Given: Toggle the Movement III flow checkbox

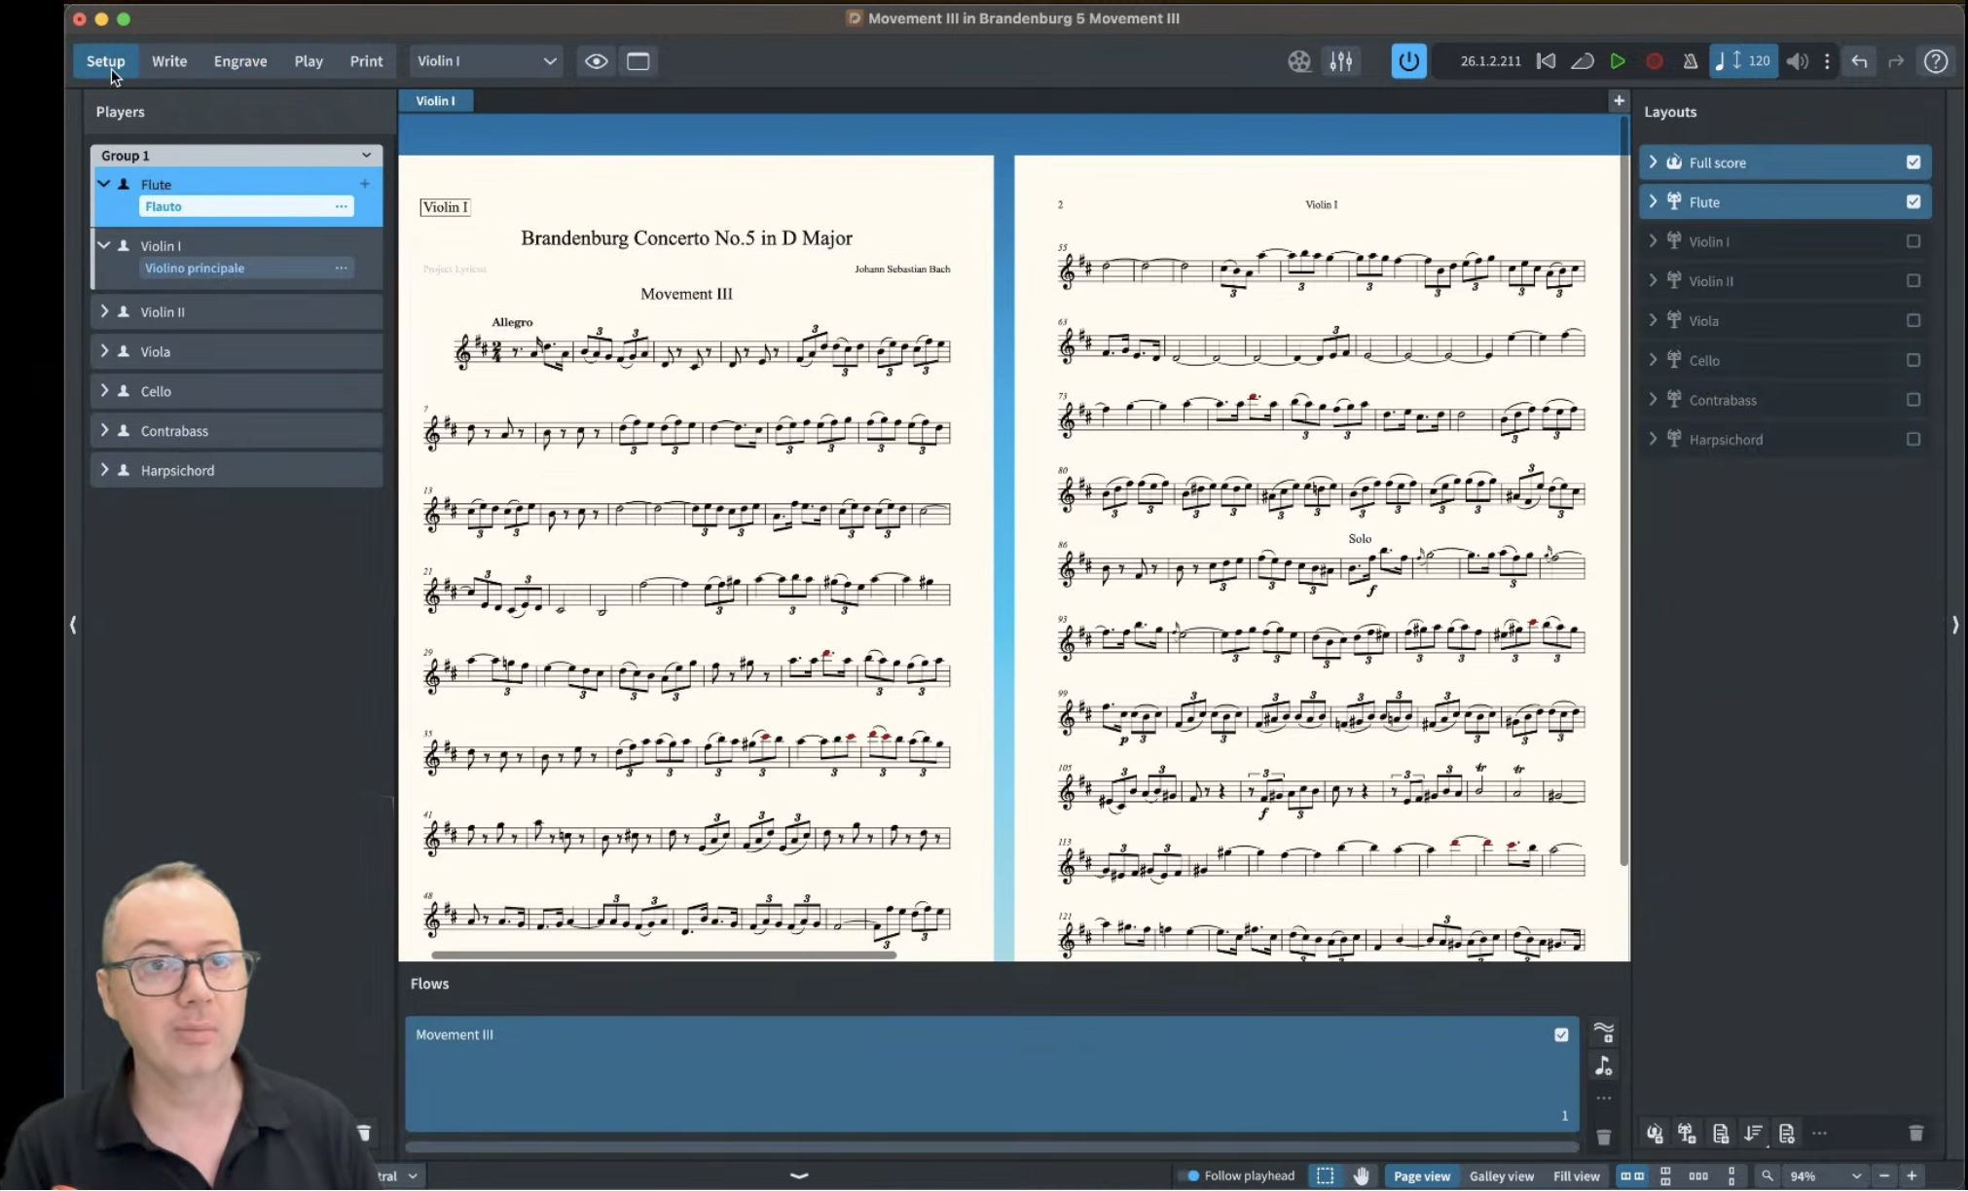Looking at the screenshot, I should 1561,1034.
